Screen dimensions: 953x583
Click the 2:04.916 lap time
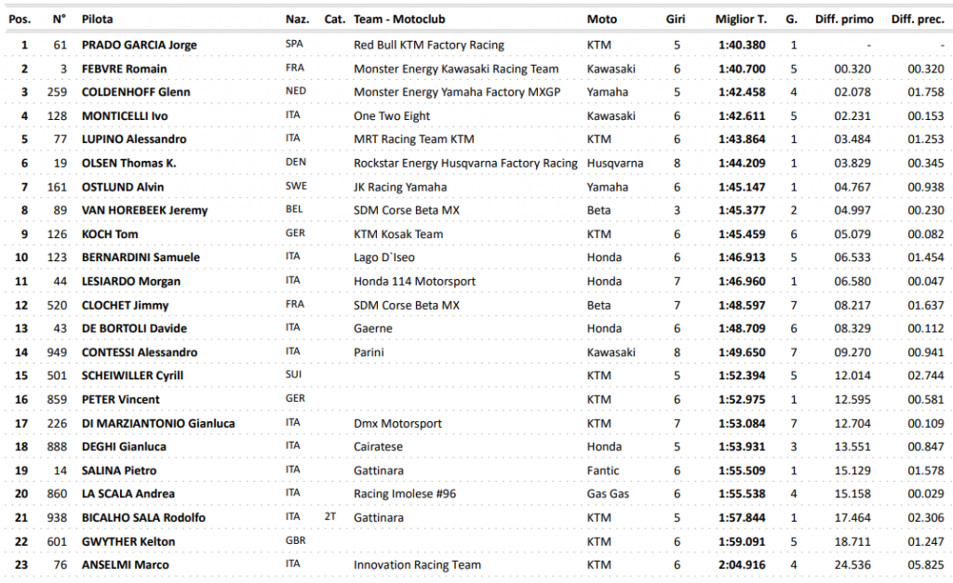(x=741, y=564)
